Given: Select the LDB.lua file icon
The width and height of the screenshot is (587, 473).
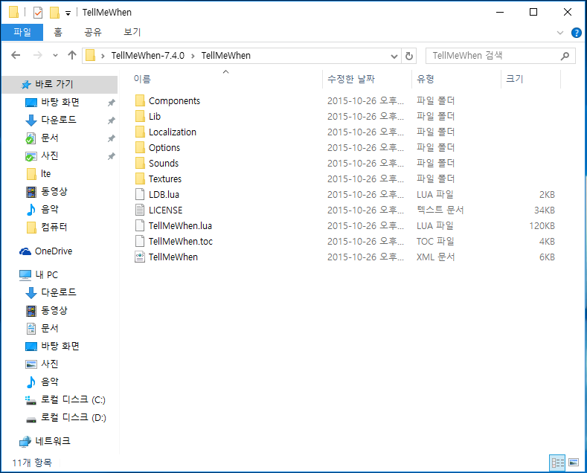Looking at the screenshot, I should [x=140, y=195].
